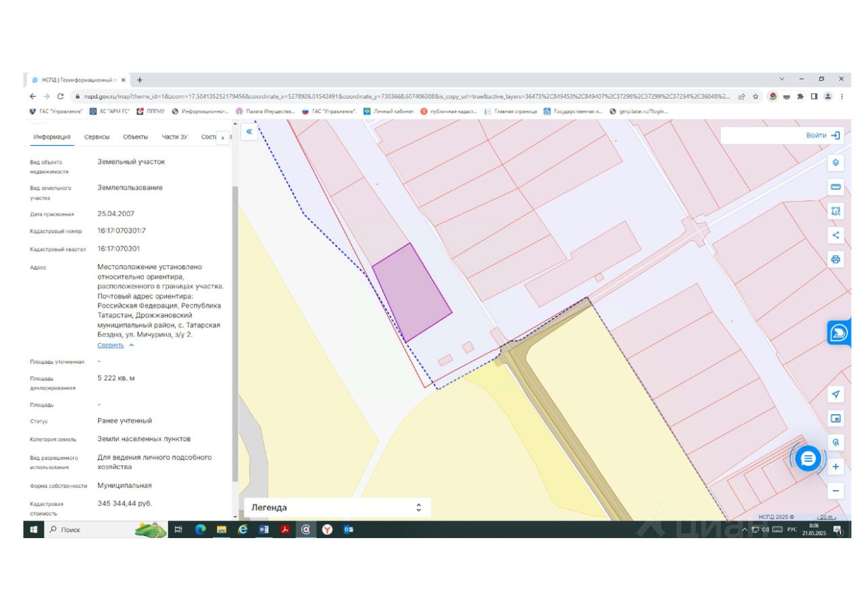The width and height of the screenshot is (865, 611).
Task: Open Windows Start menu
Action: click(32, 530)
